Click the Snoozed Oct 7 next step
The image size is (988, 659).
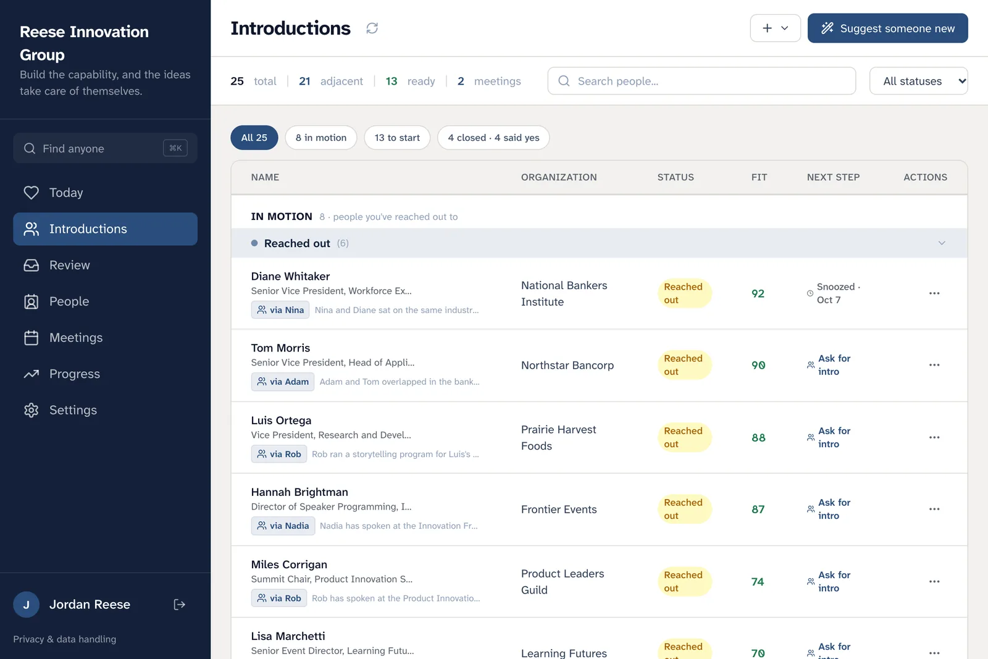tap(834, 293)
